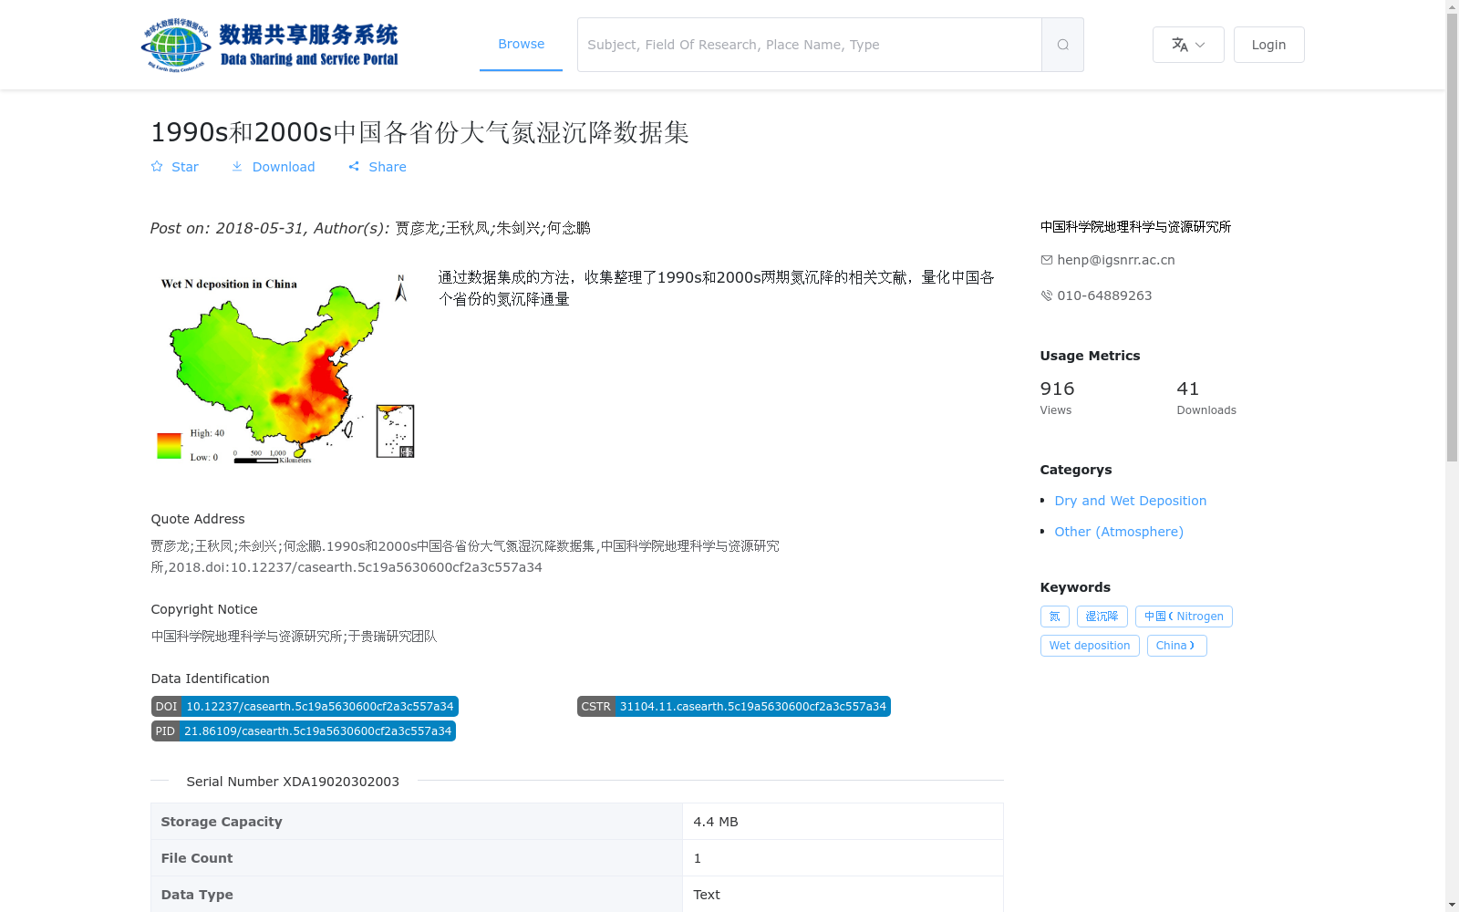Screen dimensions: 1459x912
Task: Click the copyright notice 于贵瑞研究团队 text
Action: (392, 637)
